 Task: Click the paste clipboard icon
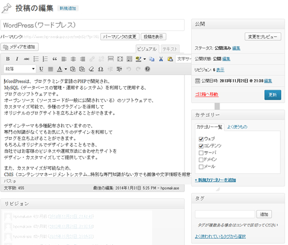170,59
